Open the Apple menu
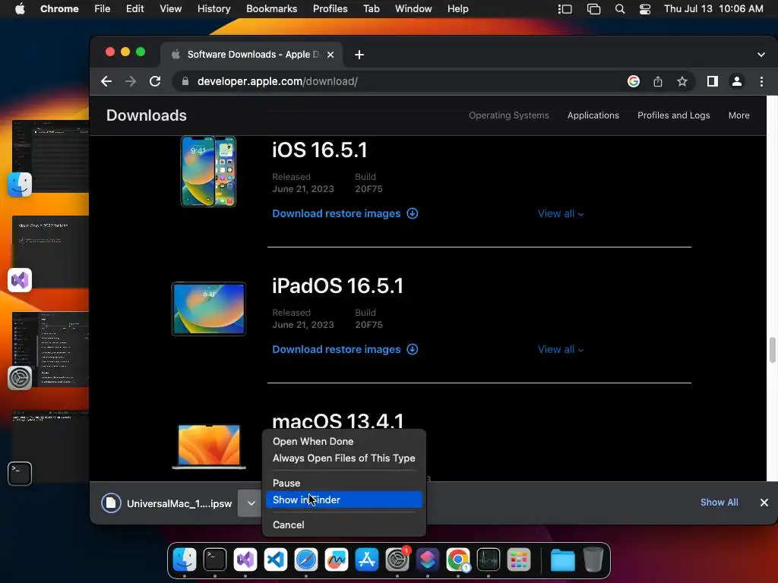Viewport: 778px width, 583px height. click(x=20, y=9)
